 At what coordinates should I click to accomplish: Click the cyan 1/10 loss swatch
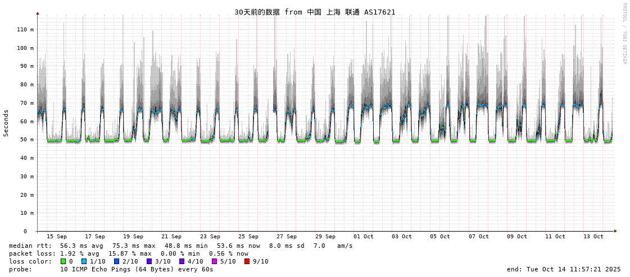coord(84,261)
